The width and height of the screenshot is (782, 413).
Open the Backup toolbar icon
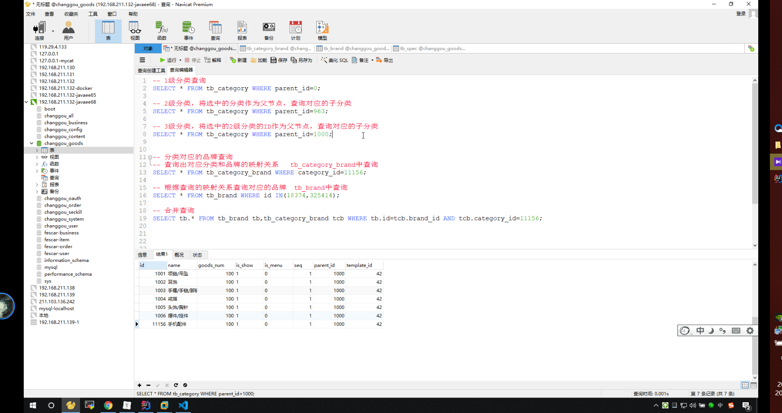pos(269,31)
